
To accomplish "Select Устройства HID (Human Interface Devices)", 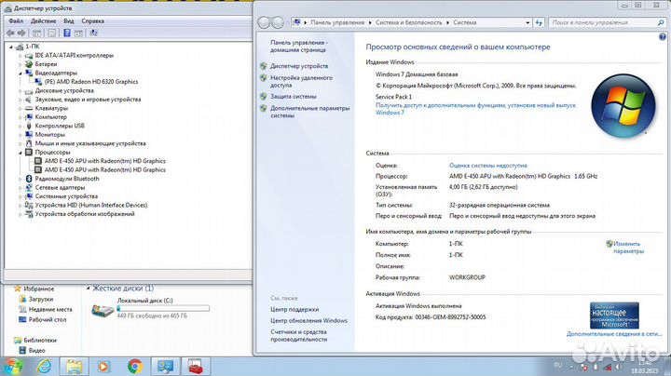I will [91, 205].
